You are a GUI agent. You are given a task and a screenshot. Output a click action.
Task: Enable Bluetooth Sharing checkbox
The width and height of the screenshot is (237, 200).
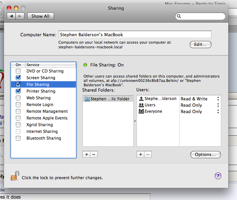click(x=18, y=138)
